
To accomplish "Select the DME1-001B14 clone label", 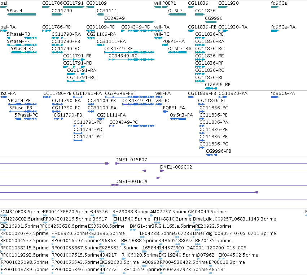I will [131, 182].
